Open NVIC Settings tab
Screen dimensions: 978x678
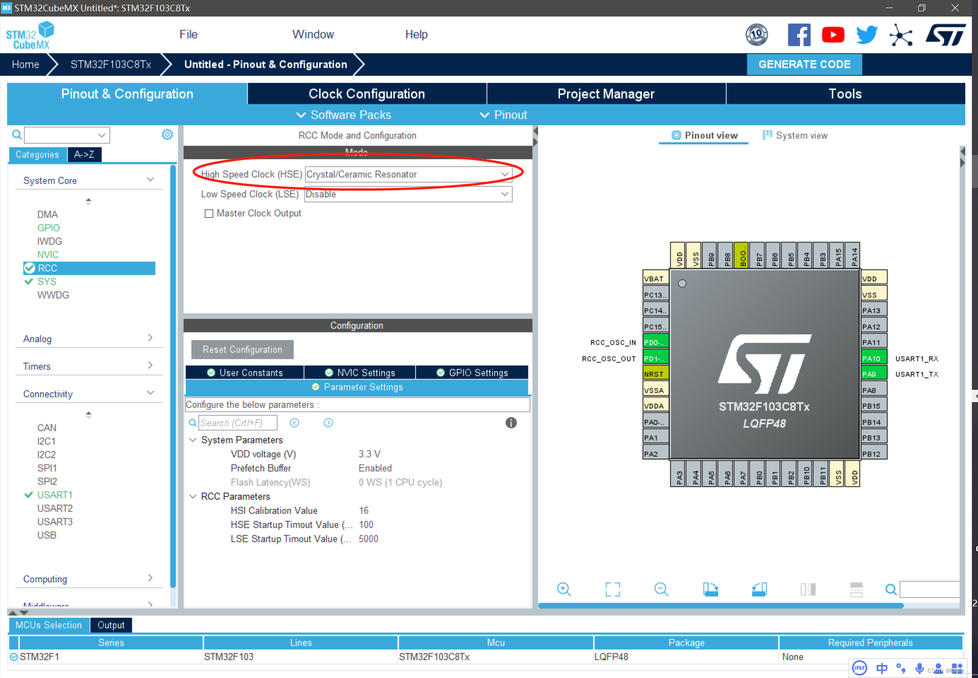pyautogui.click(x=360, y=373)
